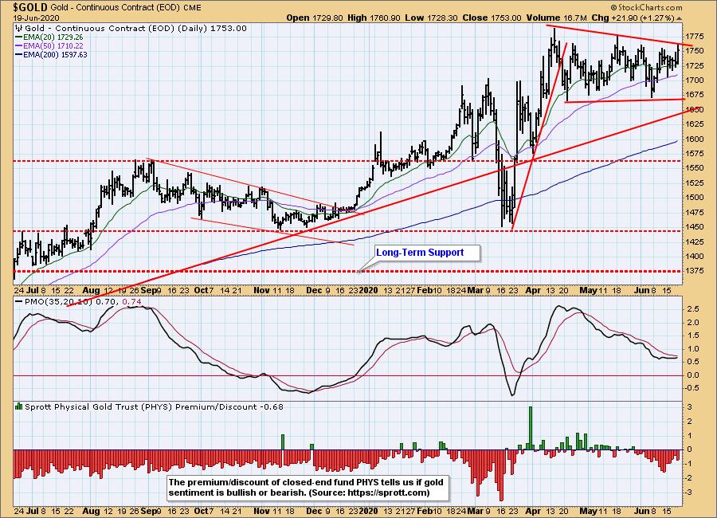Click the 1375 price axis label
The height and width of the screenshot is (518, 717).
click(695, 271)
